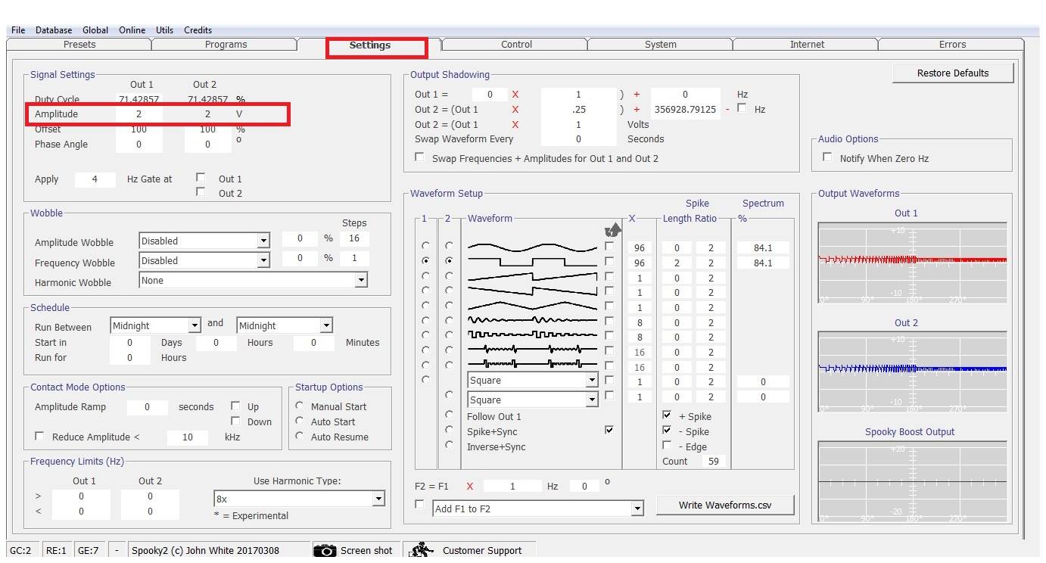Click the Swap Waveform Every seconds field

578,139
